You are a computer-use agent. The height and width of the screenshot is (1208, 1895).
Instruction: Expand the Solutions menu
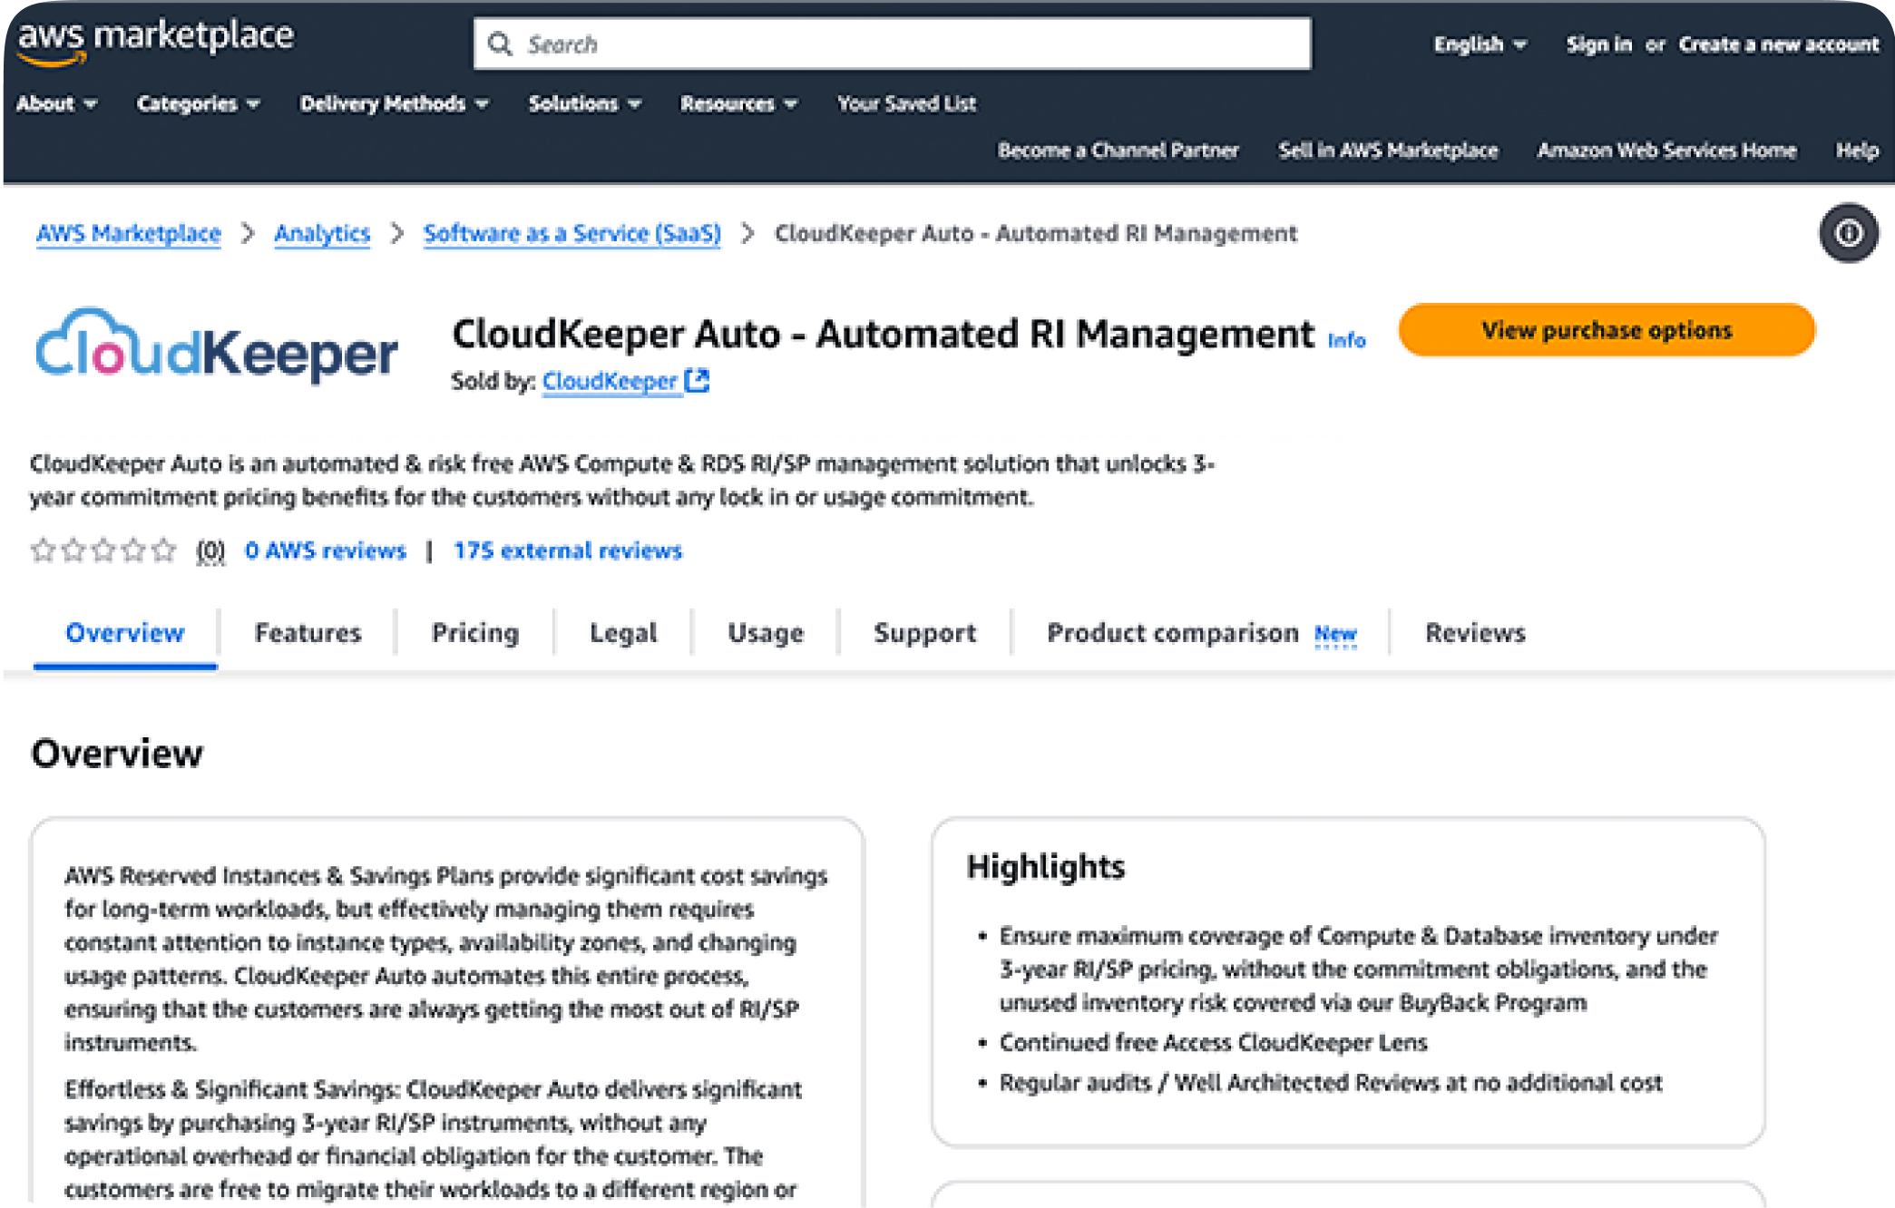tap(584, 103)
